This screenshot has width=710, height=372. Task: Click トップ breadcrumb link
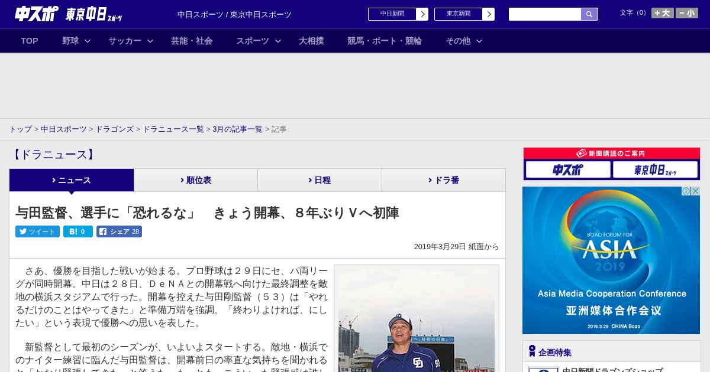coord(20,129)
